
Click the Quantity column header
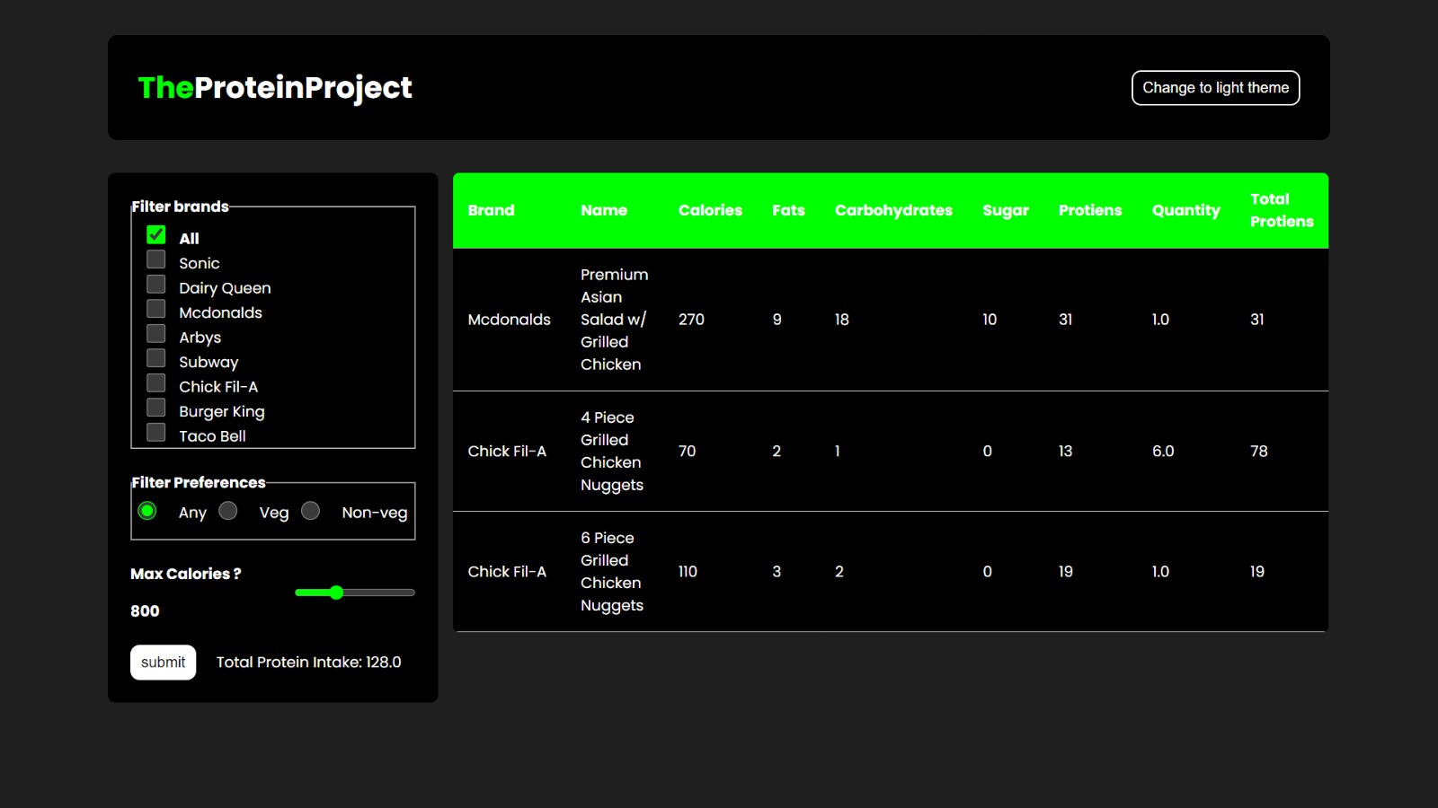[1186, 210]
